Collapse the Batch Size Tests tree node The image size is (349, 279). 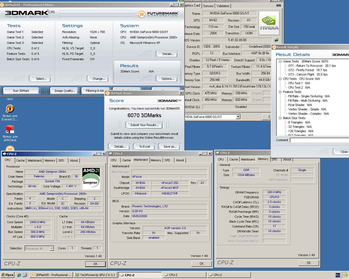[280, 118]
